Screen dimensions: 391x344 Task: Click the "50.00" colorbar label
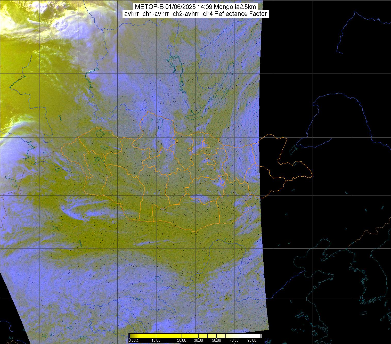[217, 341]
